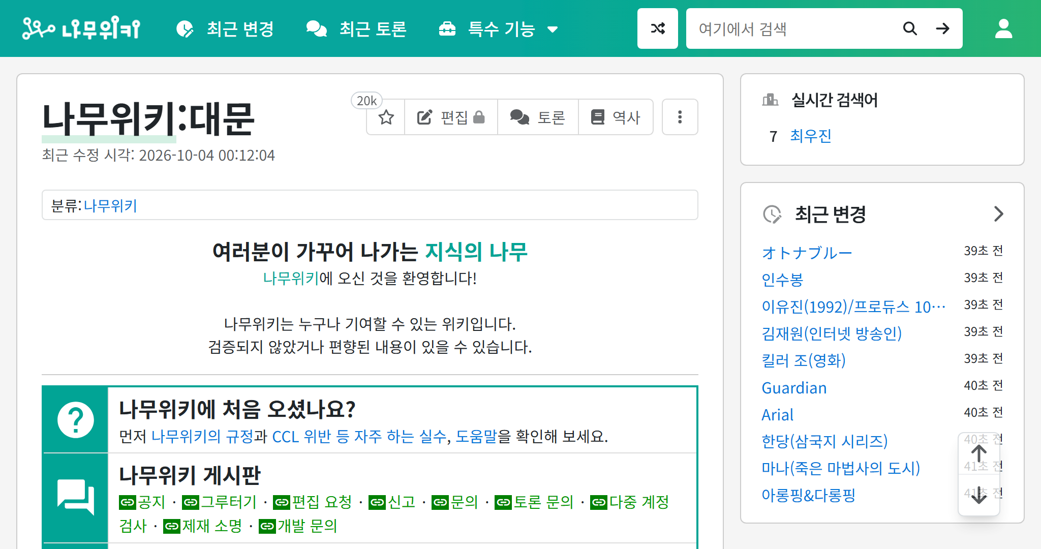Open the 역사 history button

point(616,117)
